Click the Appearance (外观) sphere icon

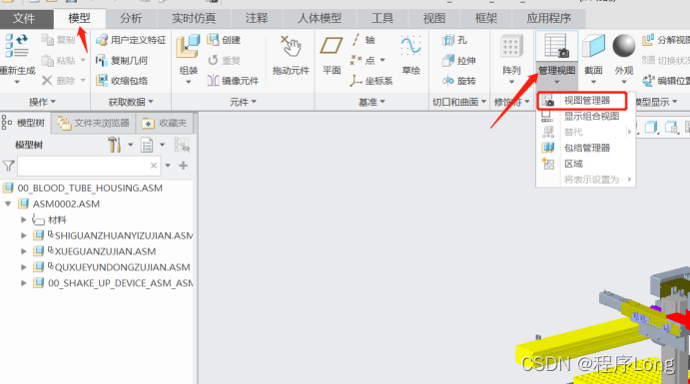click(624, 46)
